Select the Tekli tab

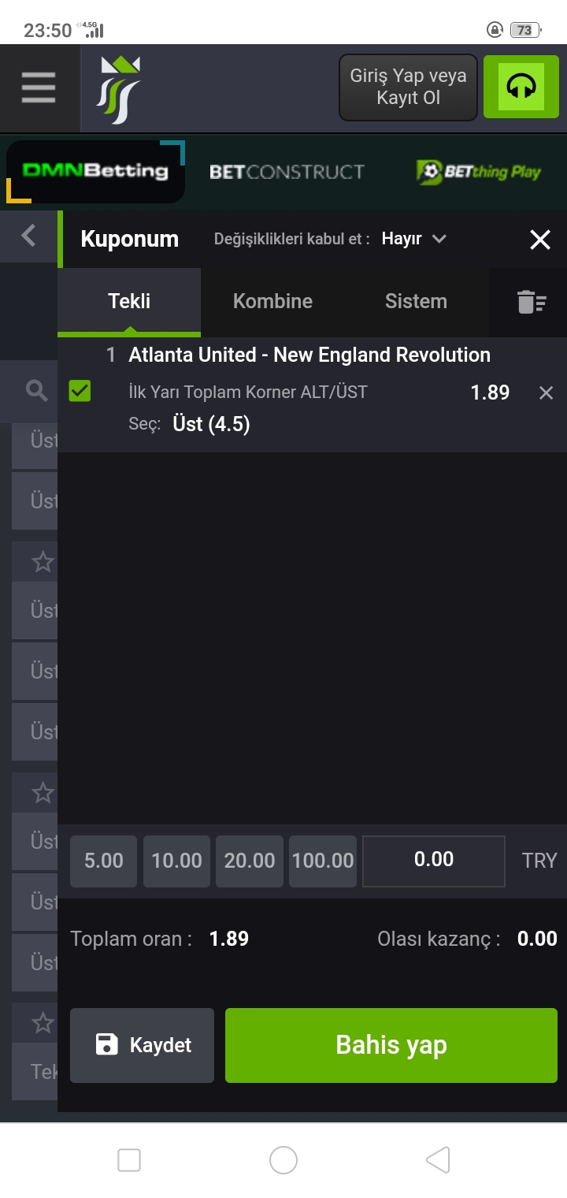point(129,301)
